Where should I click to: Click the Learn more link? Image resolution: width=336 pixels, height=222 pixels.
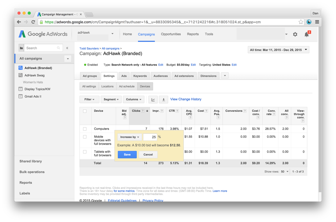[x=220, y=191]
